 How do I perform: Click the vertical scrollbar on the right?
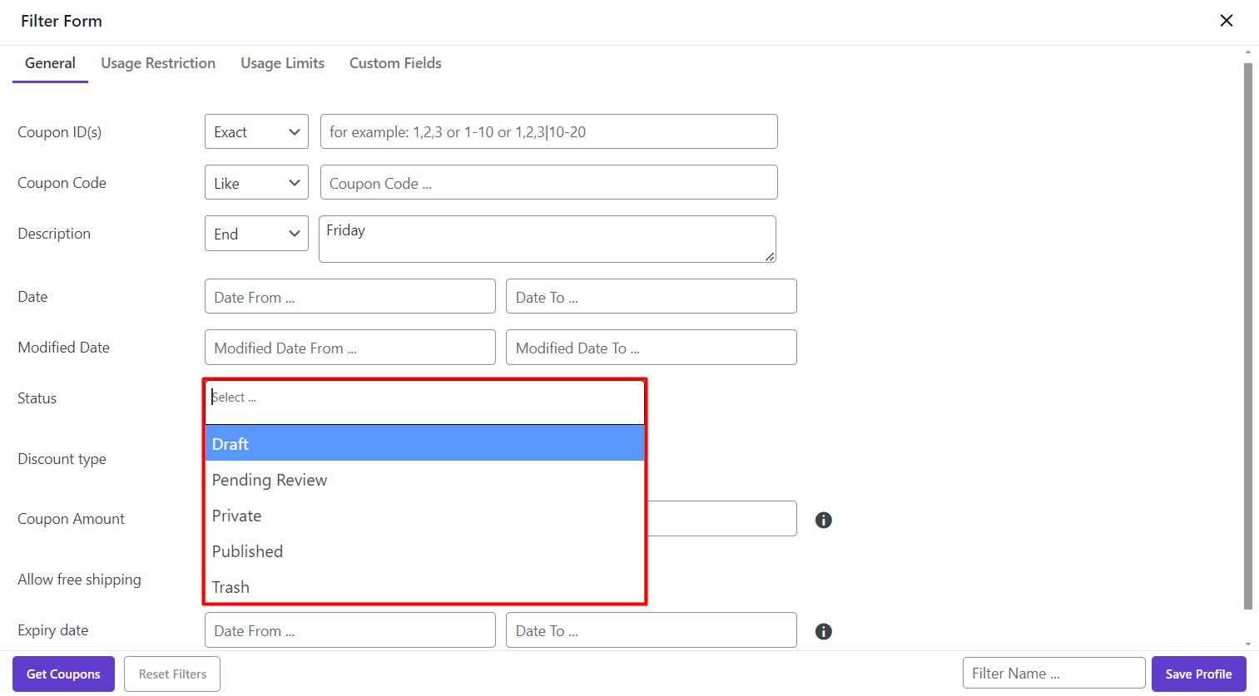[1247, 333]
